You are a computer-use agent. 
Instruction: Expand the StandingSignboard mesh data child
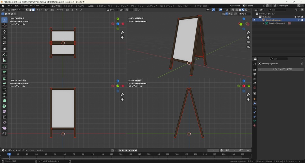pyautogui.click(x=264, y=23)
